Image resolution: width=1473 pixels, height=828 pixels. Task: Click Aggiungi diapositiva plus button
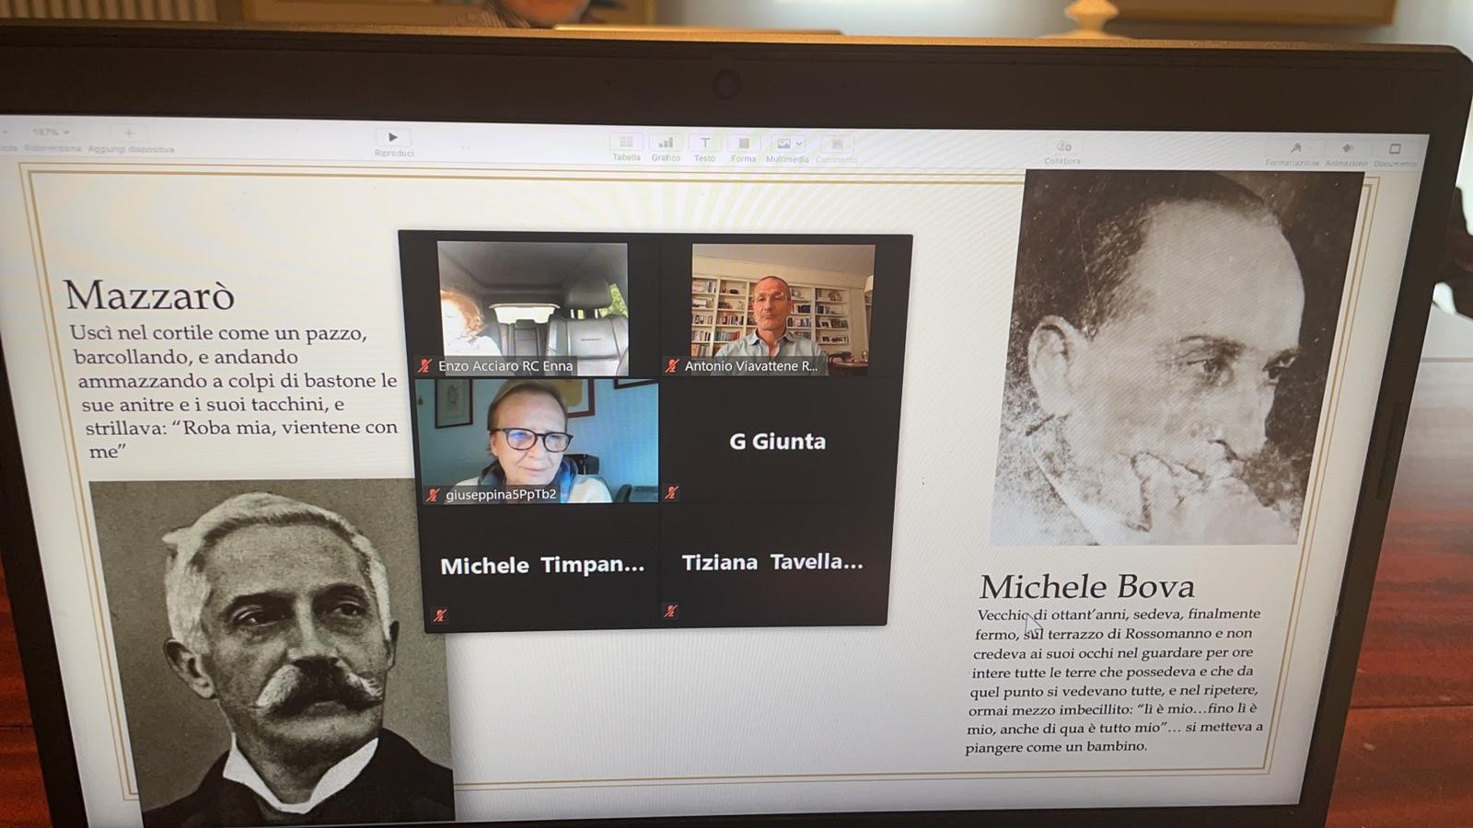(x=129, y=133)
